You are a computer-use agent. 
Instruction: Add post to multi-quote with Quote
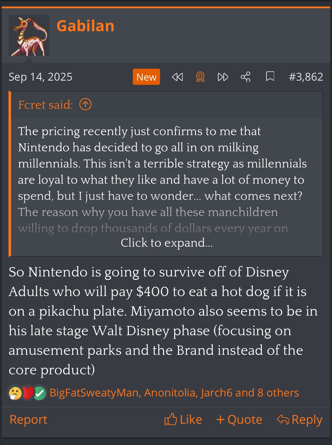tap(239, 420)
